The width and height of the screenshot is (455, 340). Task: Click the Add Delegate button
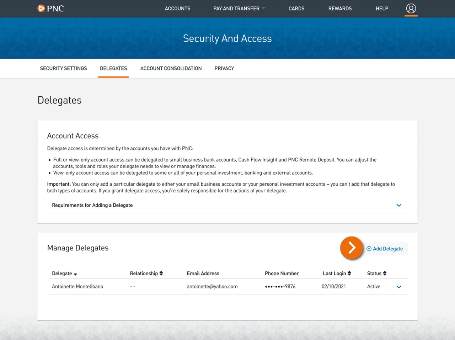coord(387,249)
